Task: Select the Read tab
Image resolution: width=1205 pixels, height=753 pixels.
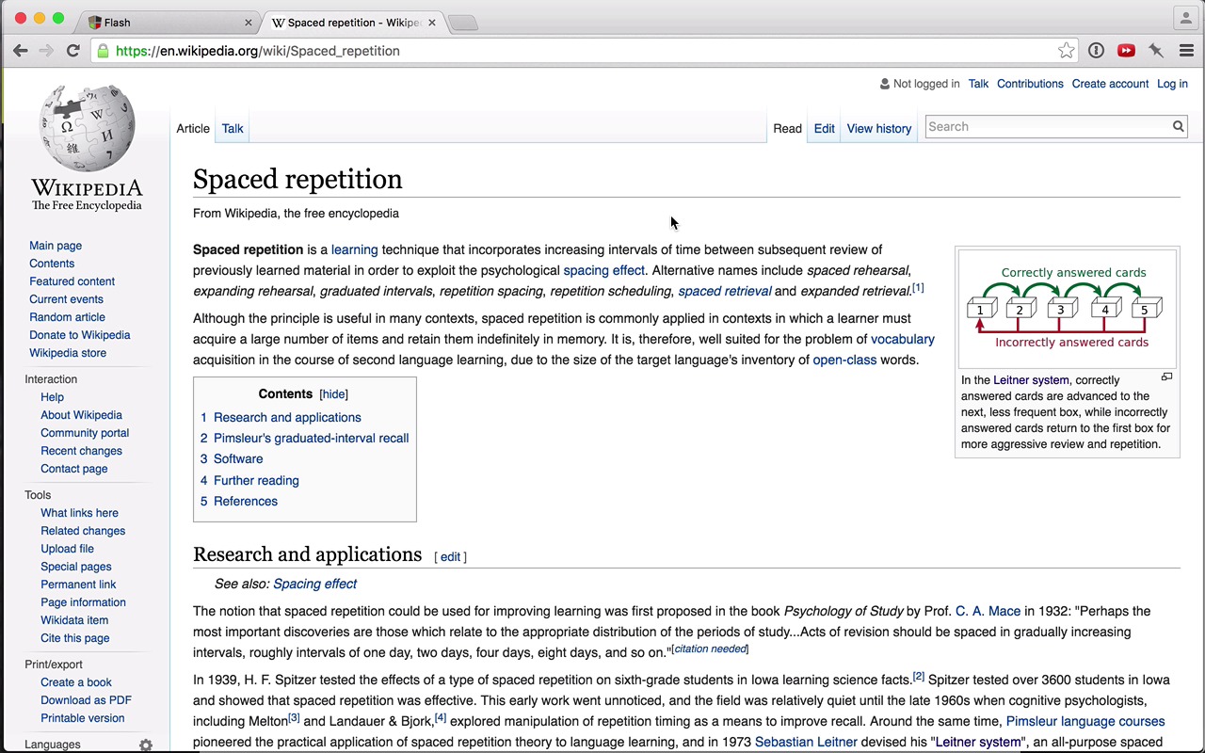Action: (x=788, y=129)
